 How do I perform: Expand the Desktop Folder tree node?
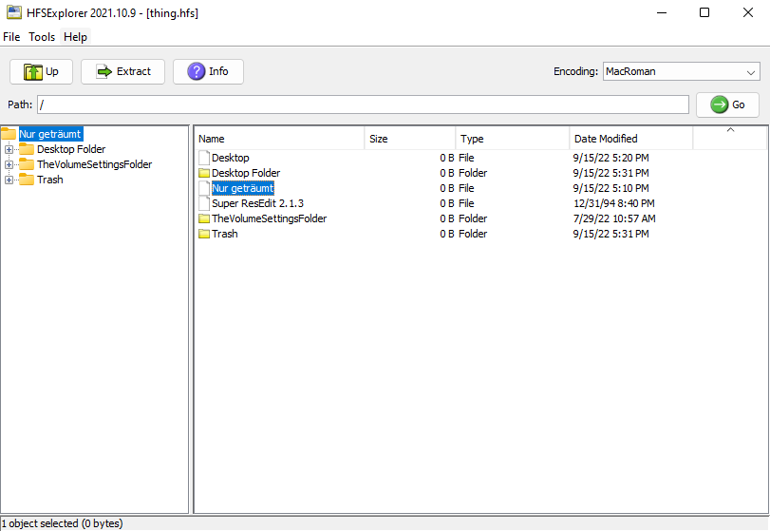(9, 149)
